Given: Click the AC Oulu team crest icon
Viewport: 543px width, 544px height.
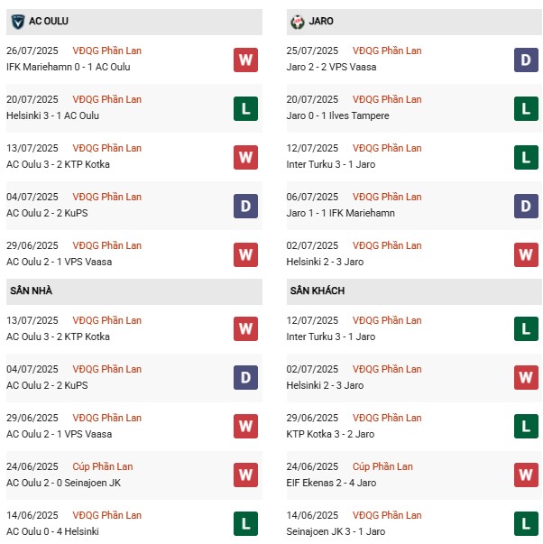Looking at the screenshot, I should coord(17,21).
